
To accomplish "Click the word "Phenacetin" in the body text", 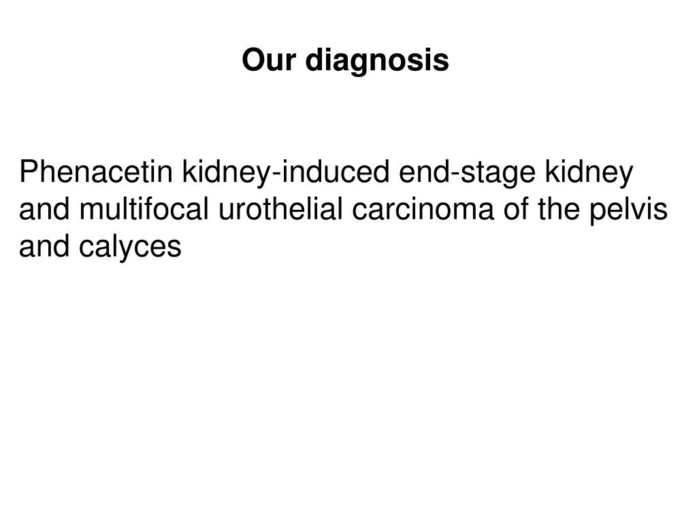I will [96, 172].
